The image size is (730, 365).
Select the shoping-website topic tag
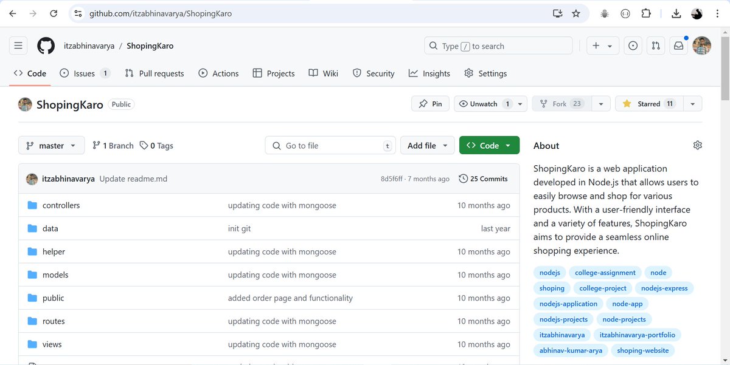coord(642,350)
